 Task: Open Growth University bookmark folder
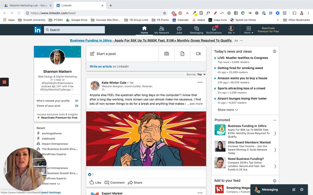tap(32, 20)
